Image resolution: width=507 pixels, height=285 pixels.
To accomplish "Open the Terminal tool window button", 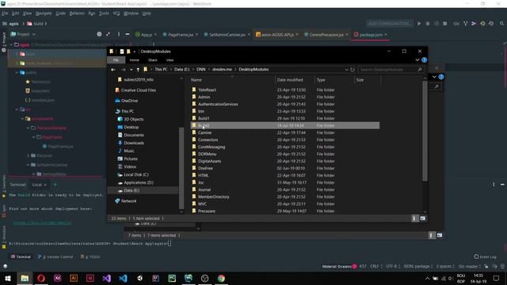I will tap(21, 256).
